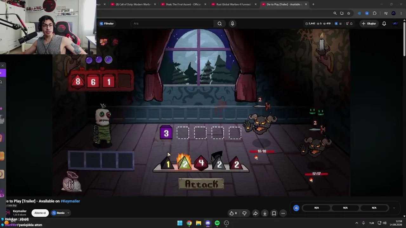Start voice search with the microphone icon
Image resolution: width=406 pixels, height=228 pixels.
pyautogui.click(x=232, y=23)
